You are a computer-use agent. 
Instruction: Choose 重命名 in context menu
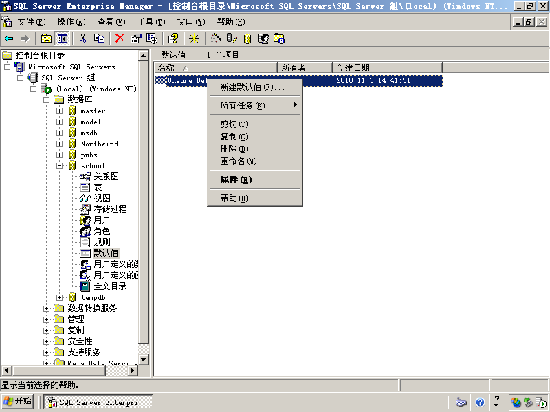(x=255, y=161)
